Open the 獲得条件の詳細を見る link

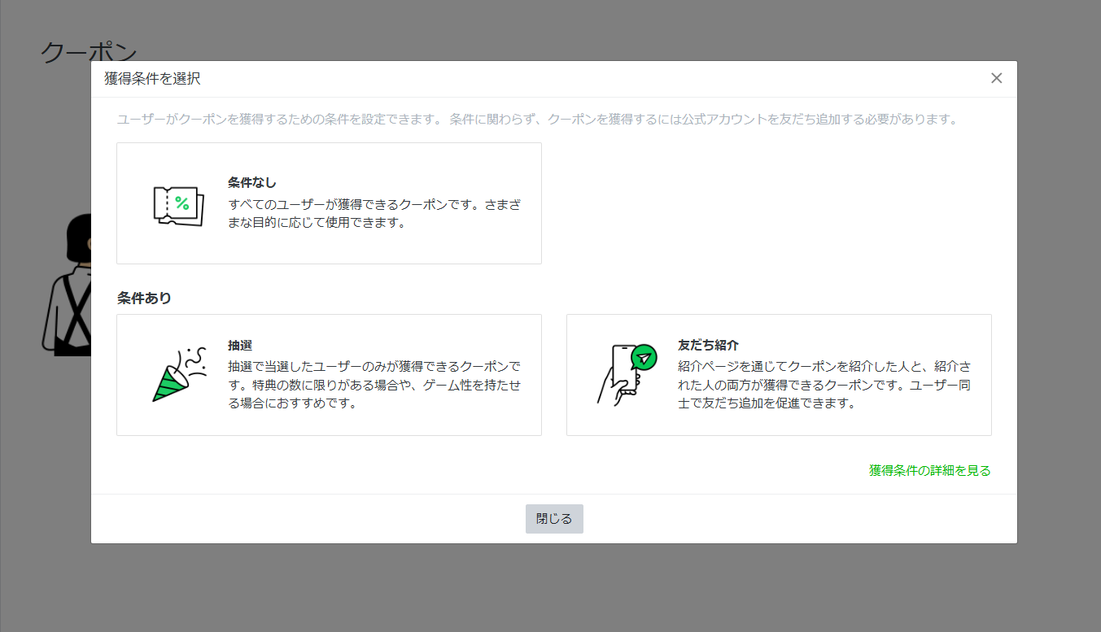pyautogui.click(x=929, y=470)
